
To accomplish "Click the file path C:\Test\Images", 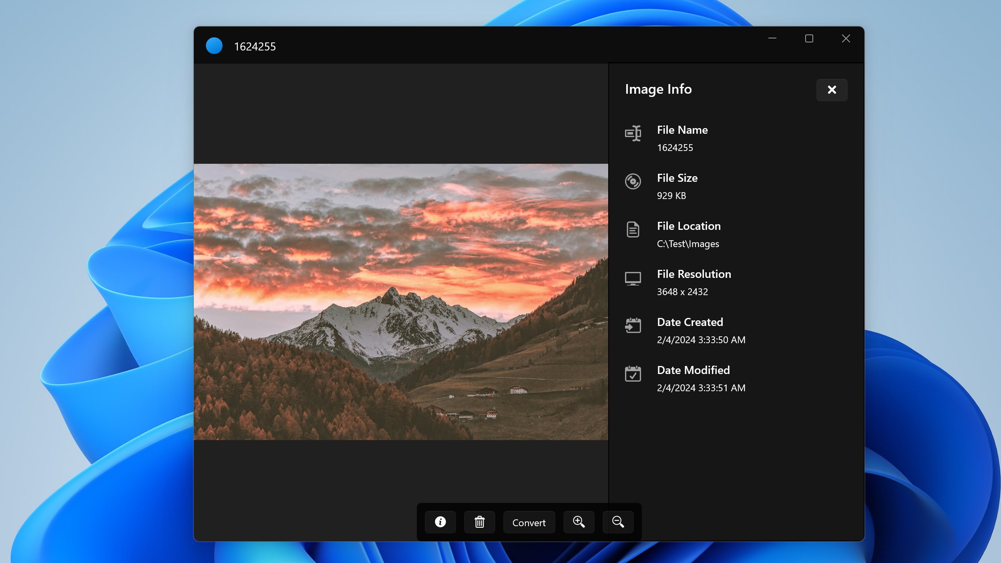I will [688, 244].
